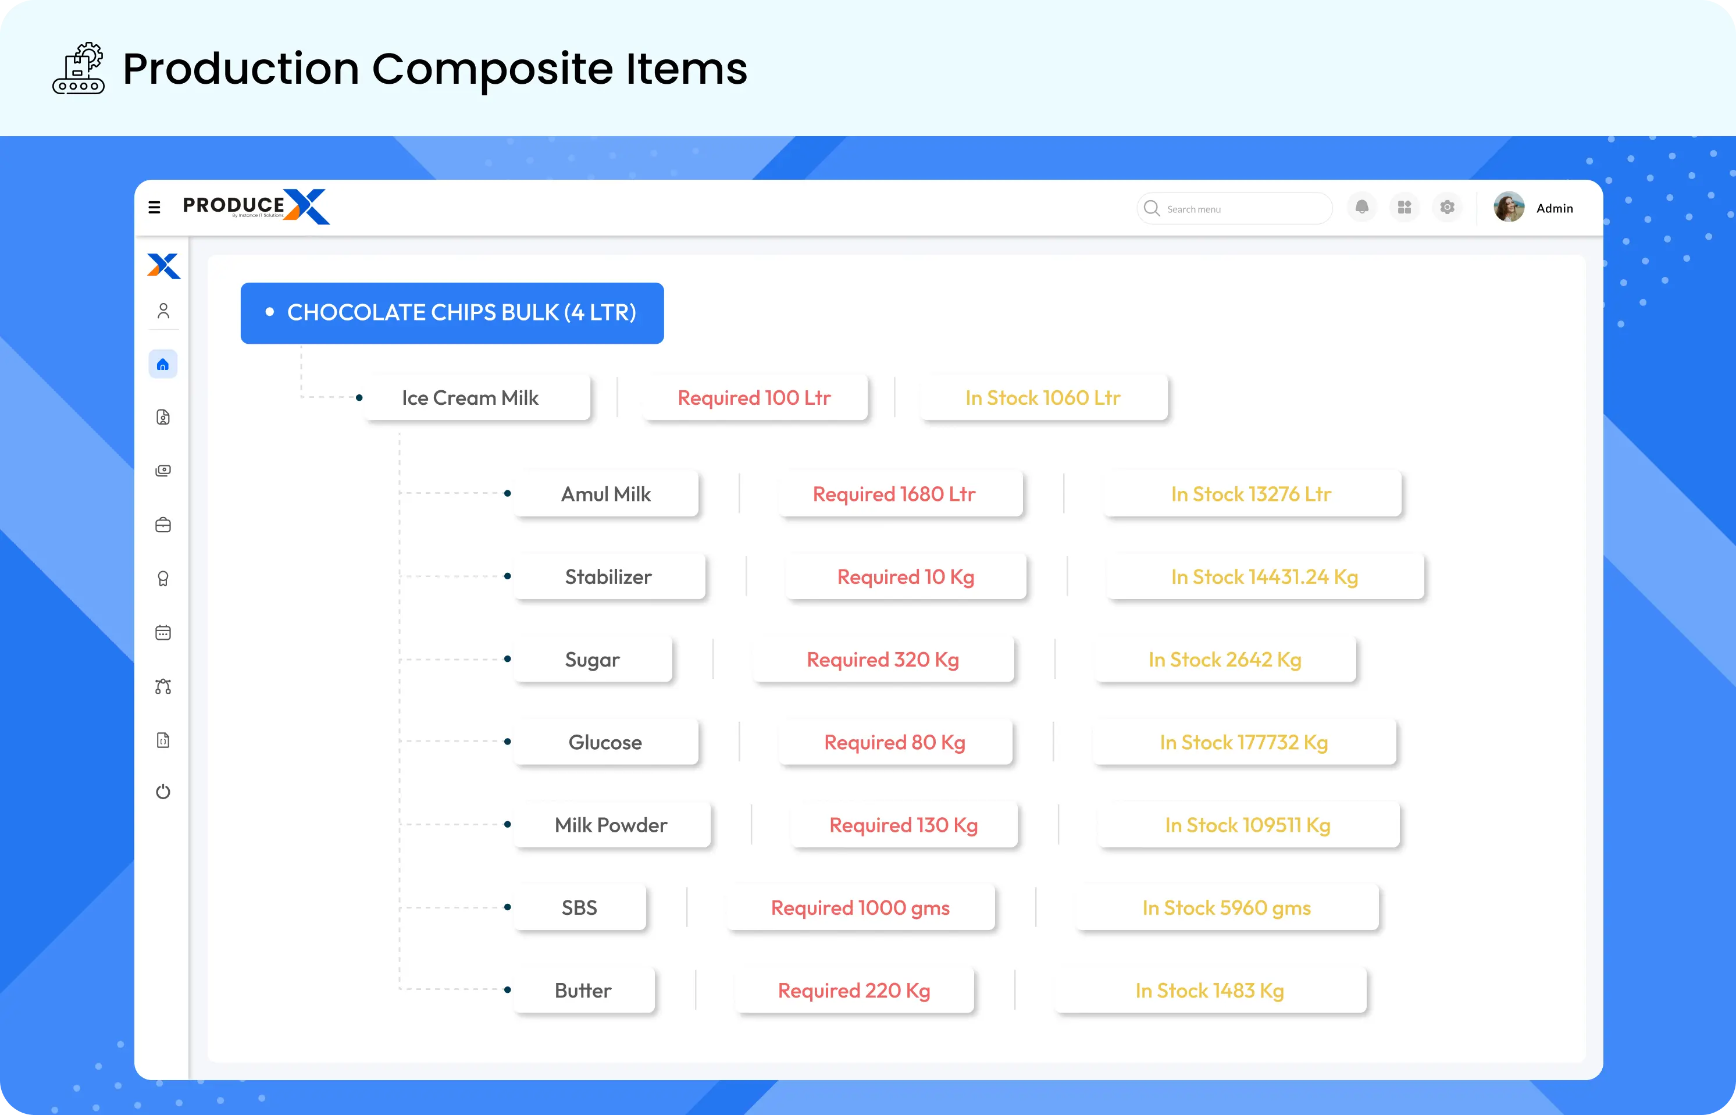Screen dimensions: 1736x1115
Task: Click the calendar icon in sidebar
Action: pyautogui.click(x=162, y=632)
